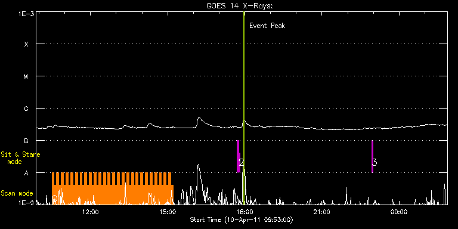Click the B class axis label
The height and width of the screenshot is (229, 458).
tap(26, 141)
